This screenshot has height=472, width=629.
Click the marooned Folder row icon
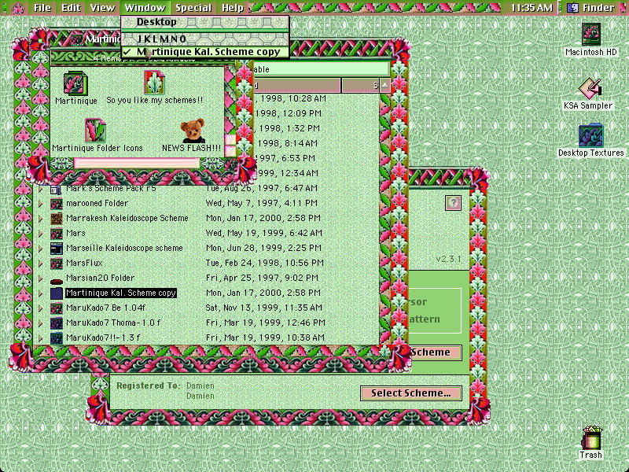tap(56, 204)
